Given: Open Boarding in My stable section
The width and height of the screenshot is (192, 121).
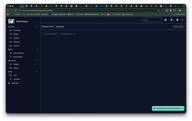Looking at the screenshot, I should (x=16, y=42).
